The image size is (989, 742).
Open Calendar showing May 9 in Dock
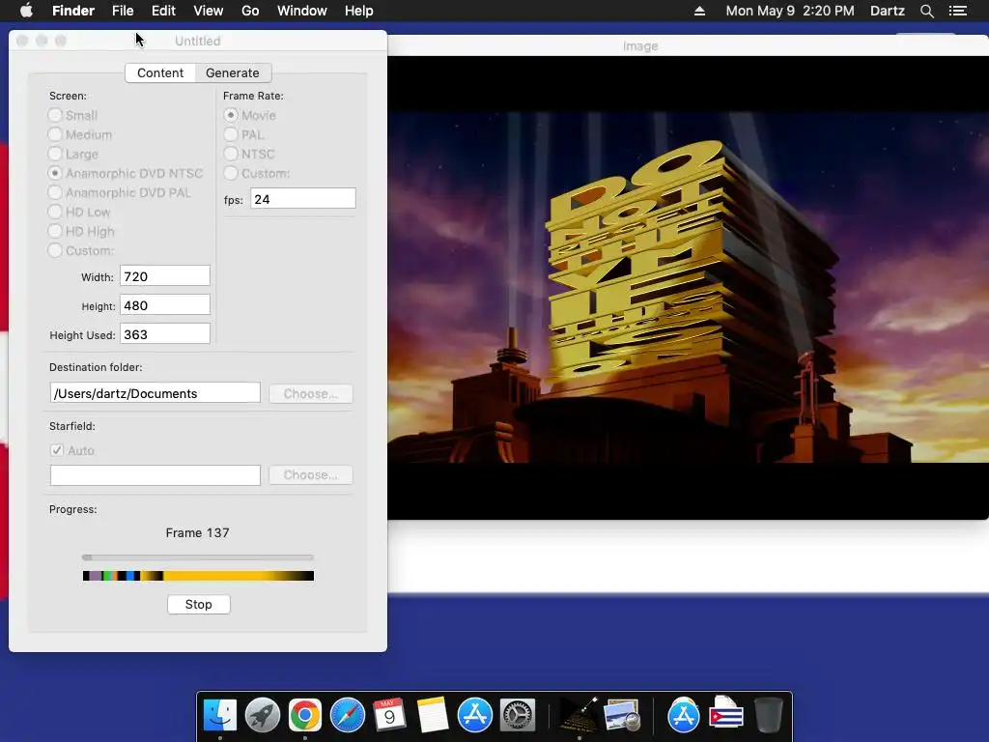click(x=390, y=715)
